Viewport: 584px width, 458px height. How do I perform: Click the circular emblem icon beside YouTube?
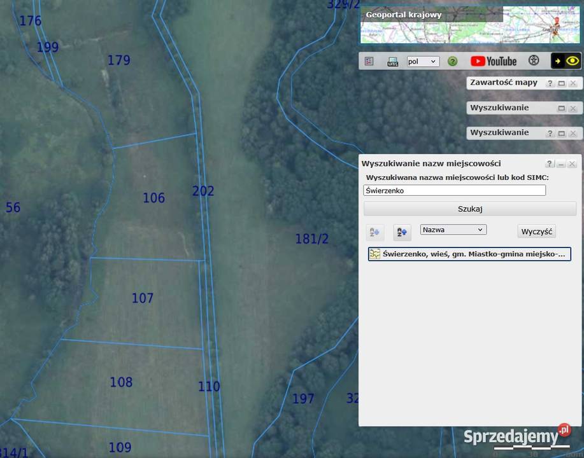point(534,61)
